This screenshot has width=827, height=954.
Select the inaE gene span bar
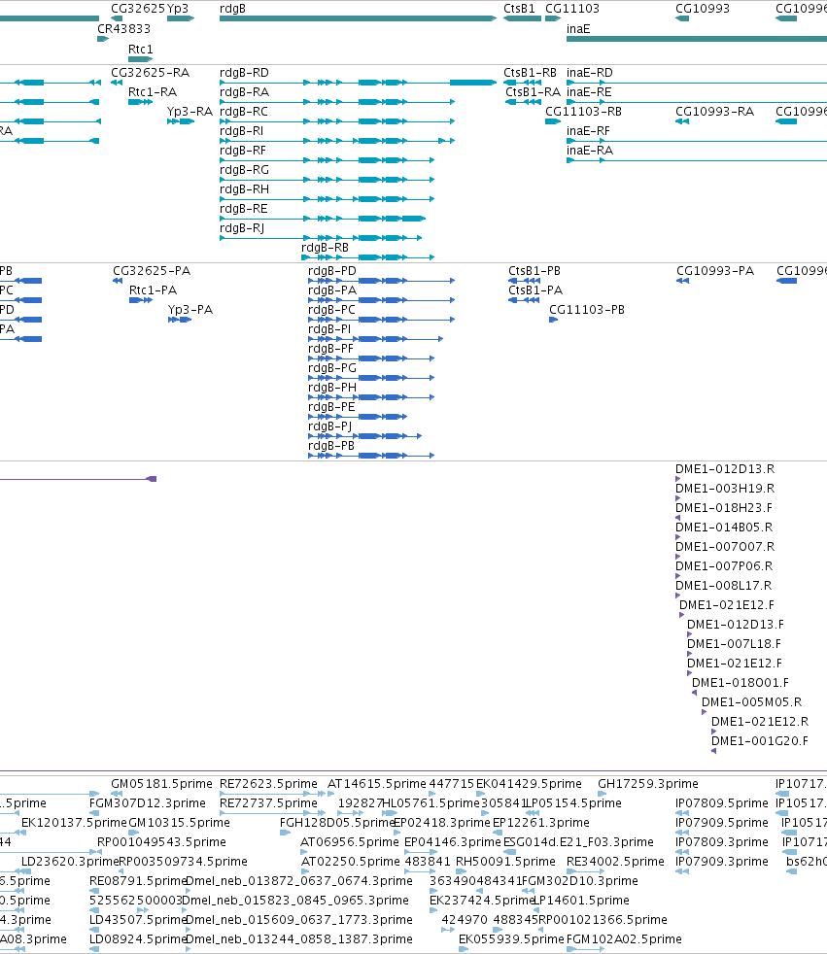[x=697, y=39]
